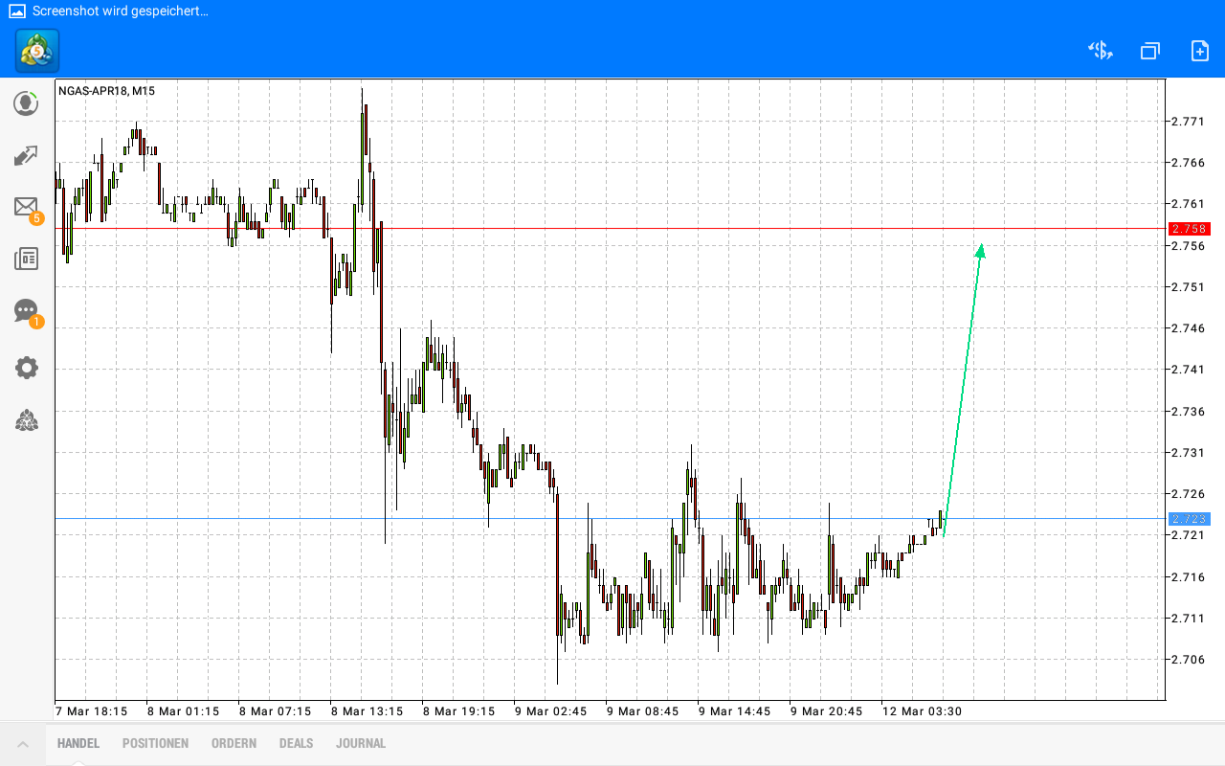
Task: Open the JOURNAL tab
Action: (361, 743)
